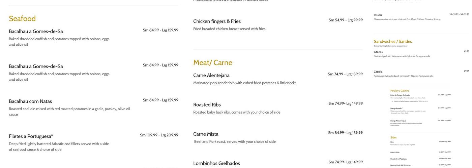Select the Sandwiches / Sandes heading

click(393, 42)
